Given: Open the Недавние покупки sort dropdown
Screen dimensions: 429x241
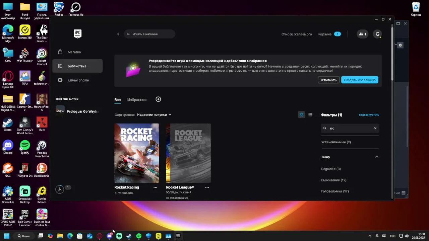Looking at the screenshot, I should (x=154, y=115).
